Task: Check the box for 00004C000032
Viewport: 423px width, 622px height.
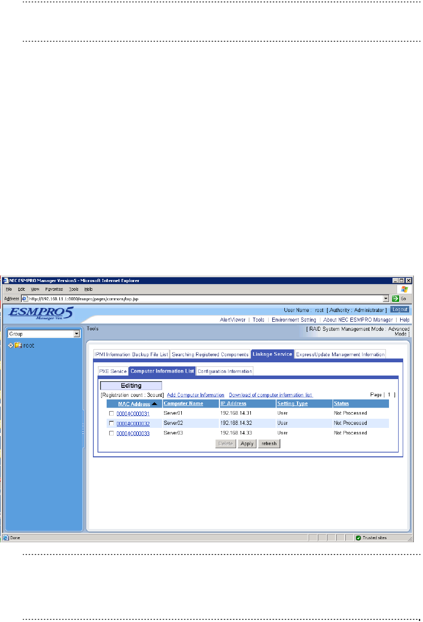Action: coord(111,423)
